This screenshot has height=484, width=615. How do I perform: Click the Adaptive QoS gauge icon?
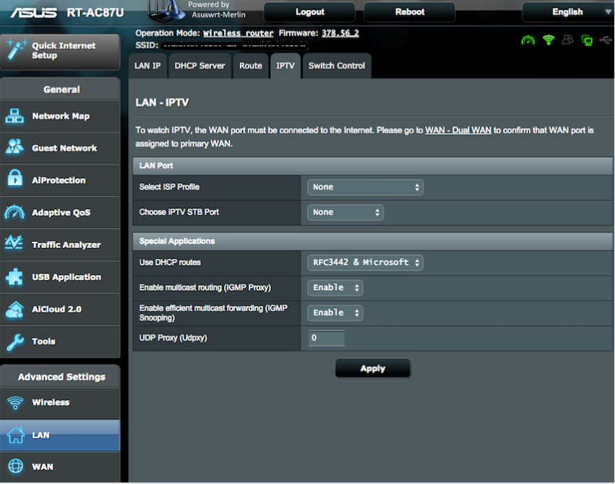tap(14, 212)
